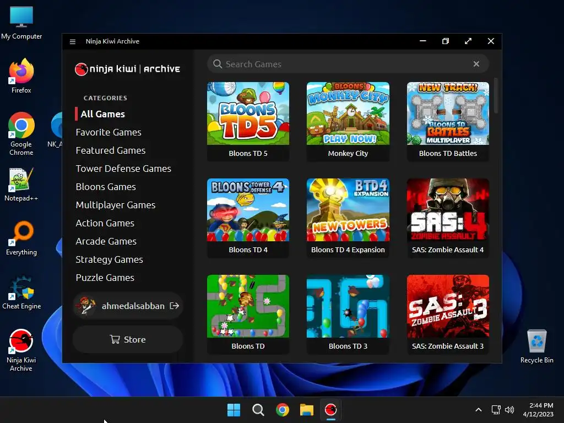Image resolution: width=564 pixels, height=423 pixels.
Task: Click into the Search Games field
Action: click(348, 64)
